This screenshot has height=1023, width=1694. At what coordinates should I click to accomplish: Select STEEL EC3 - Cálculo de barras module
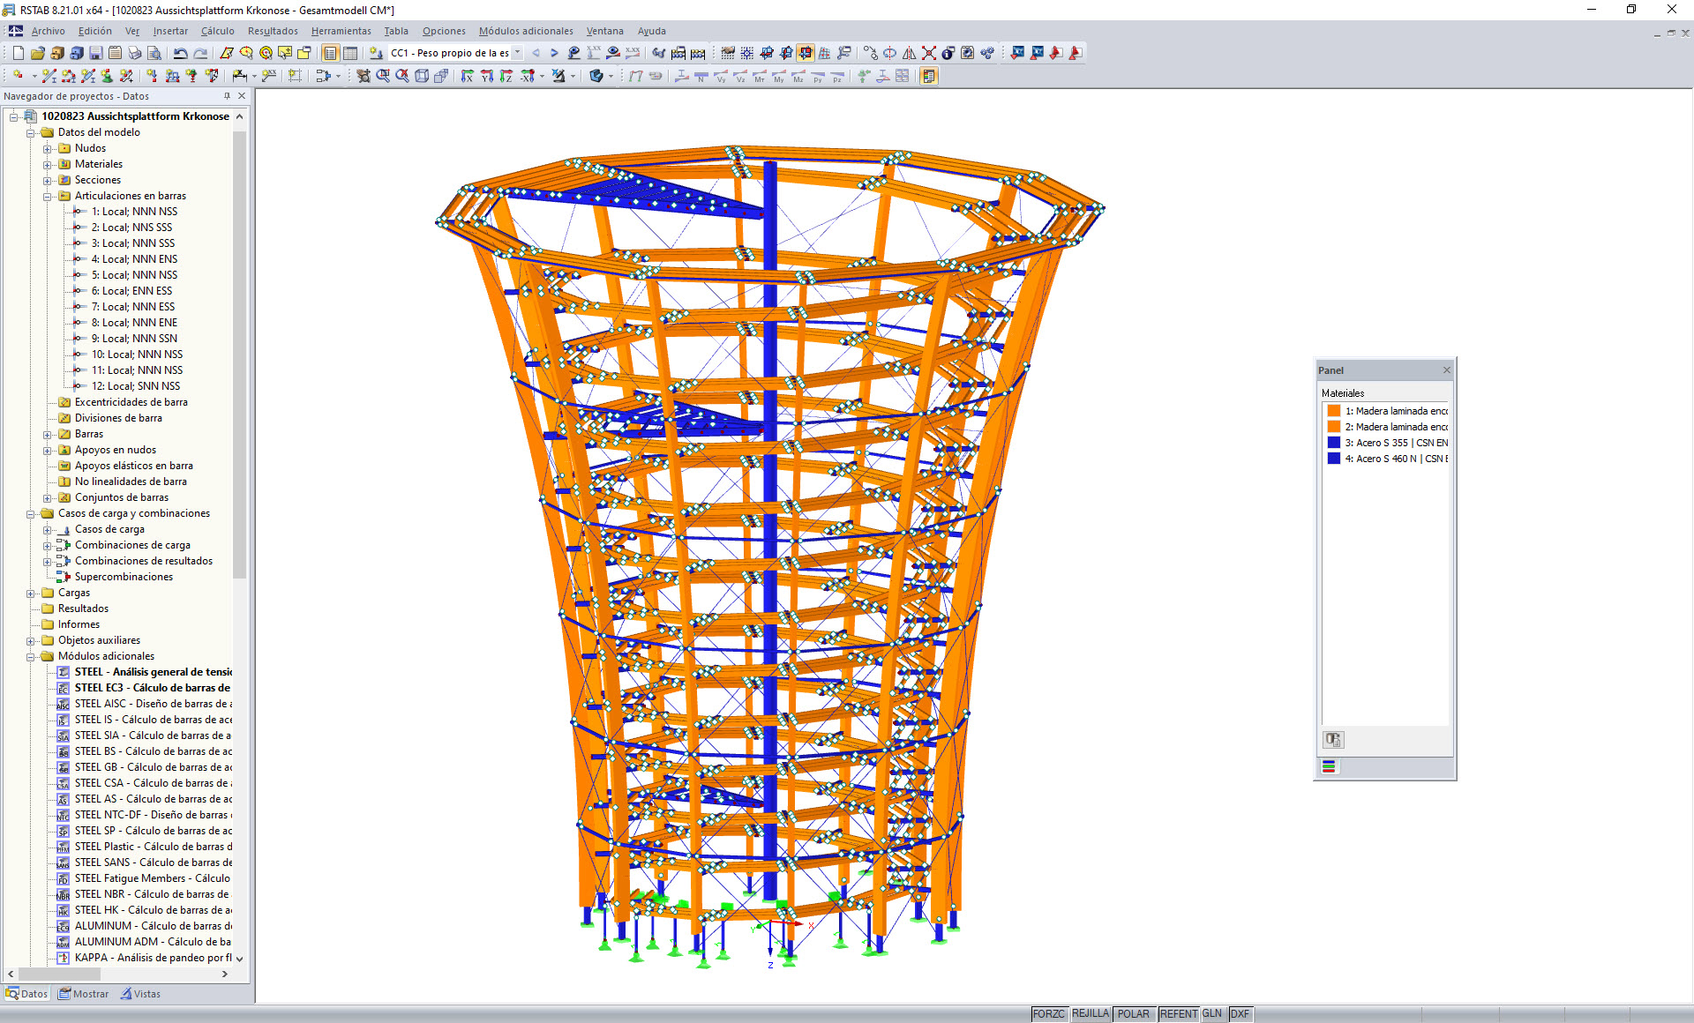coord(154,687)
